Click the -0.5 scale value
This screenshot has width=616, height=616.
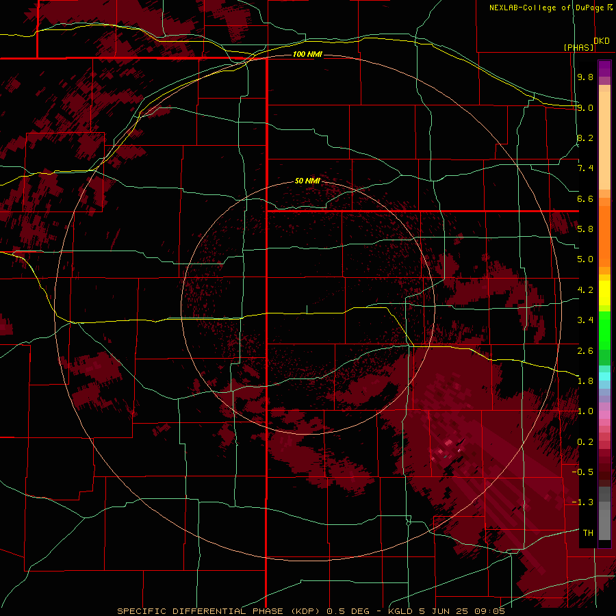point(582,472)
